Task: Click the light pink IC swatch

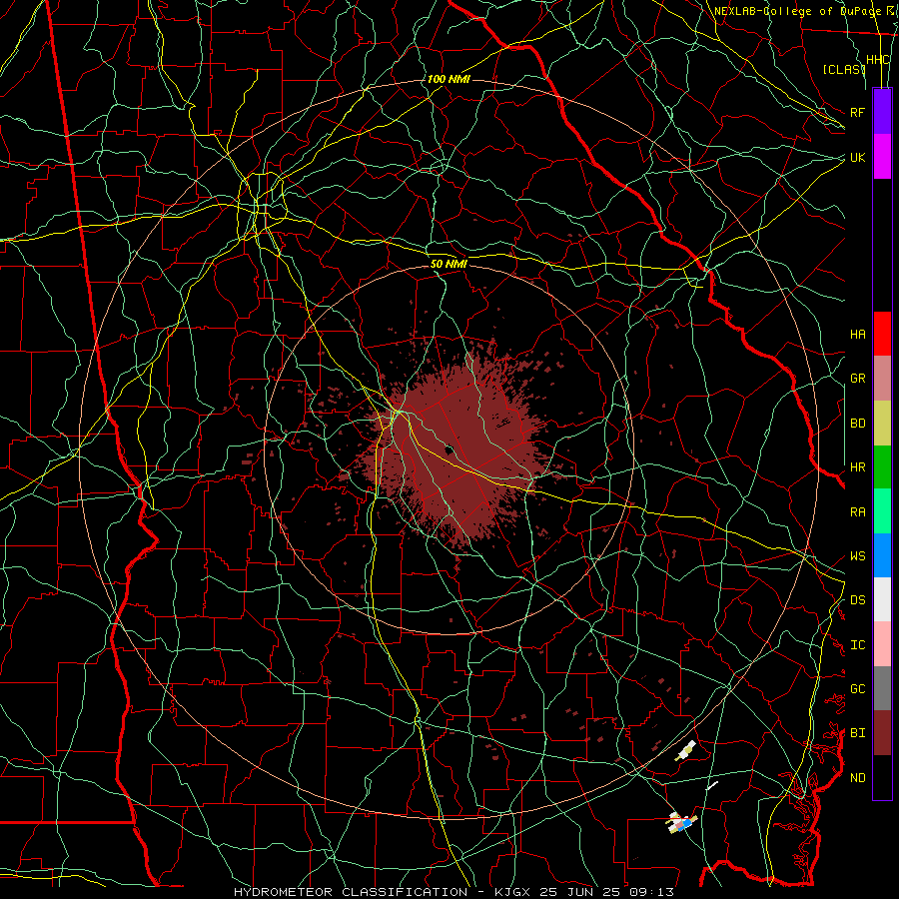Action: pos(882,644)
